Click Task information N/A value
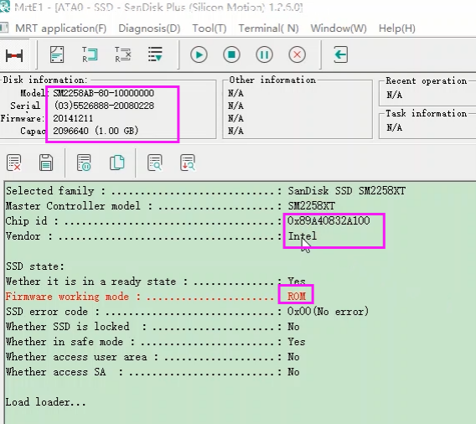 click(394, 127)
